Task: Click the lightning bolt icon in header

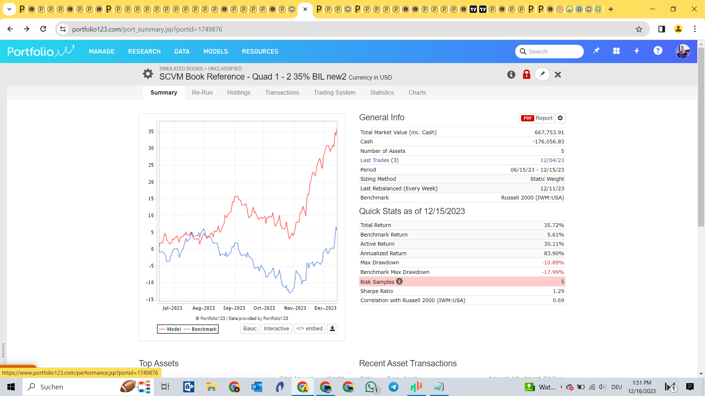Action: tap(637, 51)
